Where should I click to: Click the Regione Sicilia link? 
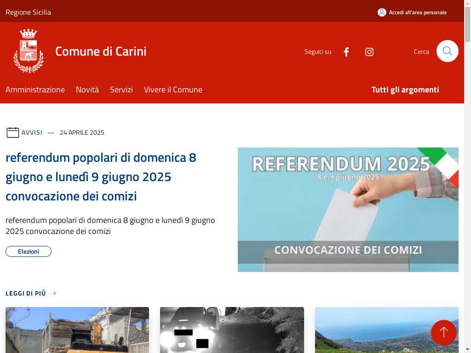click(28, 12)
